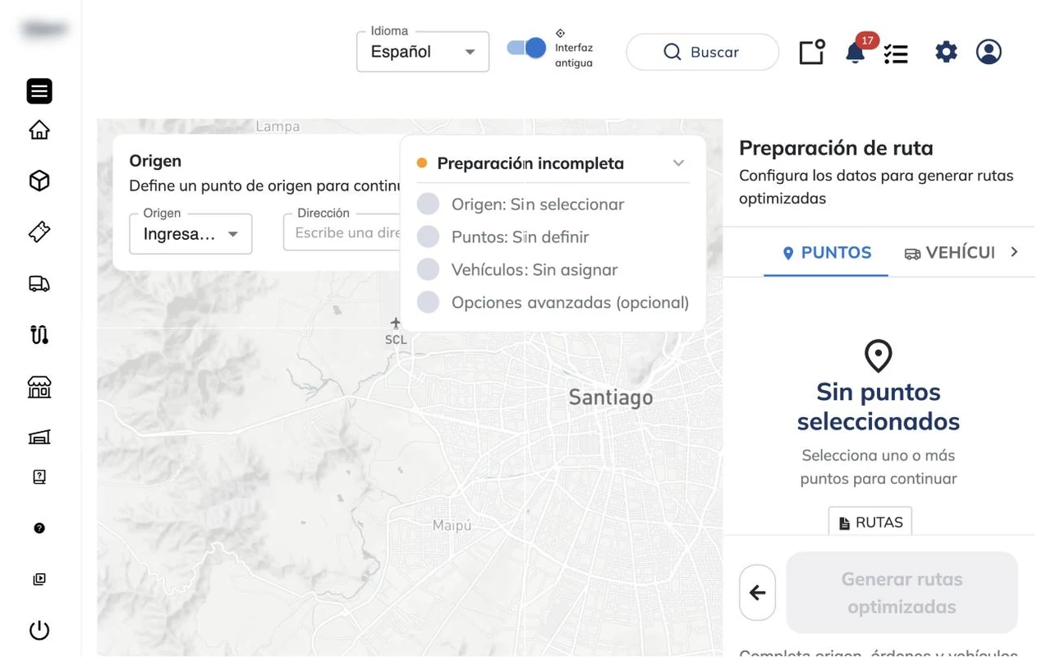Open the Idioma Español dropdown
The width and height of the screenshot is (1051, 657).
click(x=423, y=52)
